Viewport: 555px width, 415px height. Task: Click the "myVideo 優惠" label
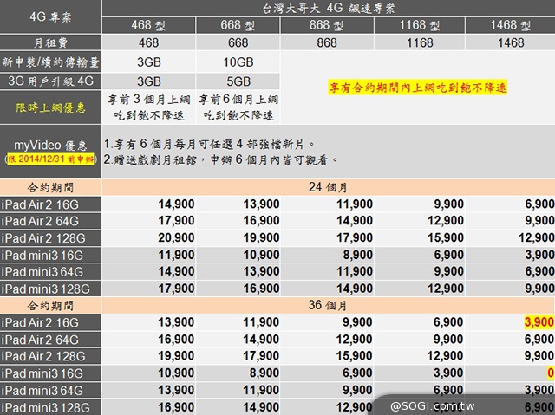pos(50,146)
